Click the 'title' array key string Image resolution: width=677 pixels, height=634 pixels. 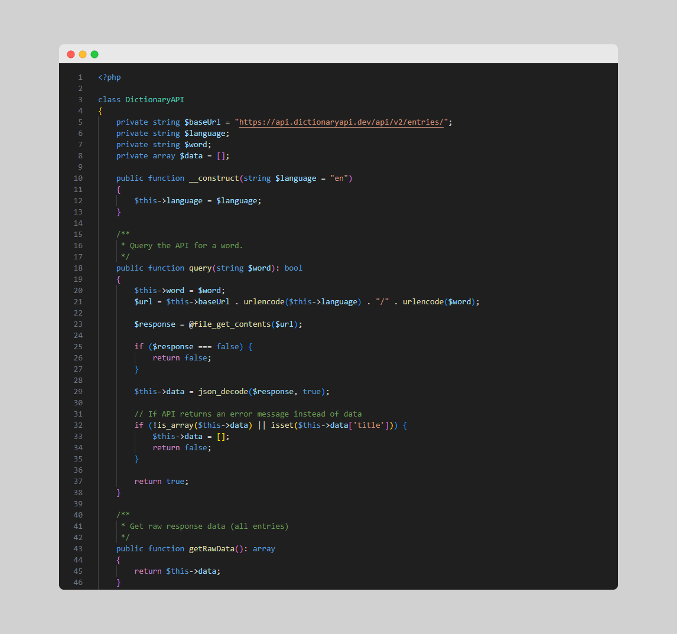point(369,425)
